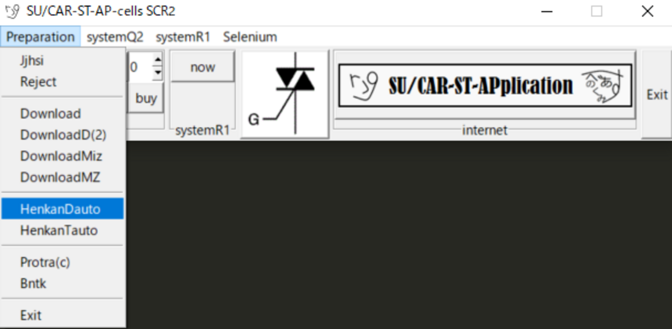Open the Selenium menu
Image resolution: width=672 pixels, height=329 pixels.
250,37
